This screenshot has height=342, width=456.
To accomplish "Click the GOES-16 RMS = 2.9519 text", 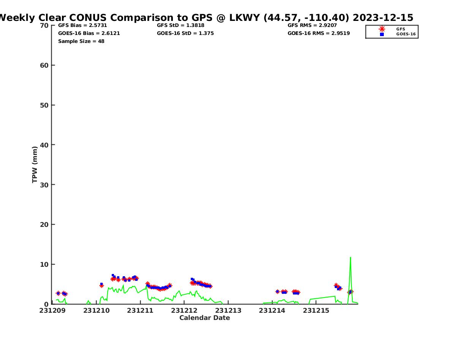I will [x=318, y=33].
